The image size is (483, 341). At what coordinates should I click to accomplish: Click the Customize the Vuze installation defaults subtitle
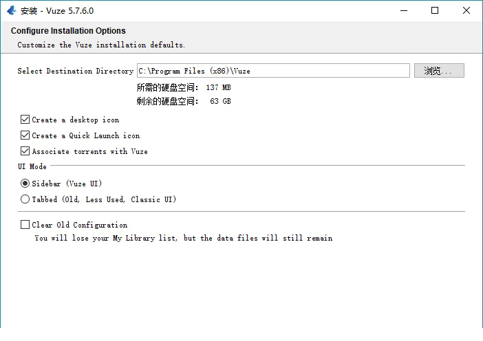point(101,45)
